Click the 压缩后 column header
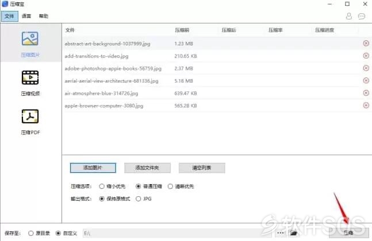The height and width of the screenshot is (241, 372). (x=229, y=30)
